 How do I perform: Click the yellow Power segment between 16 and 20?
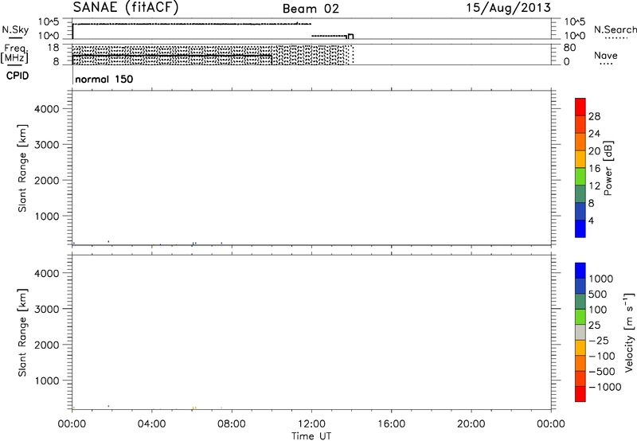click(x=580, y=159)
